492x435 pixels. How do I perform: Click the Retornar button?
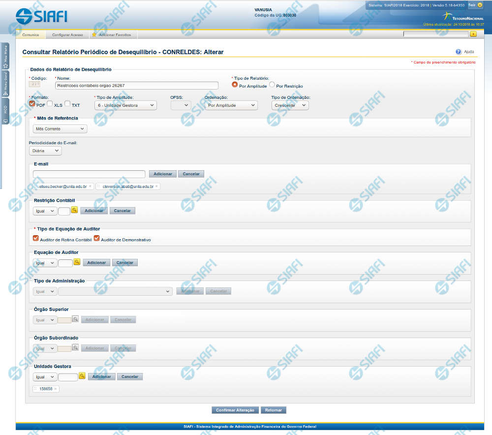[273, 410]
